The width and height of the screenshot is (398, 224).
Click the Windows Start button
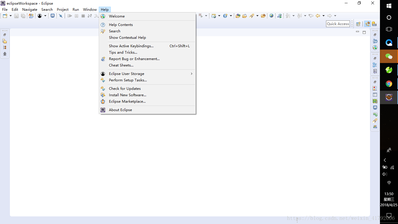[x=389, y=6]
